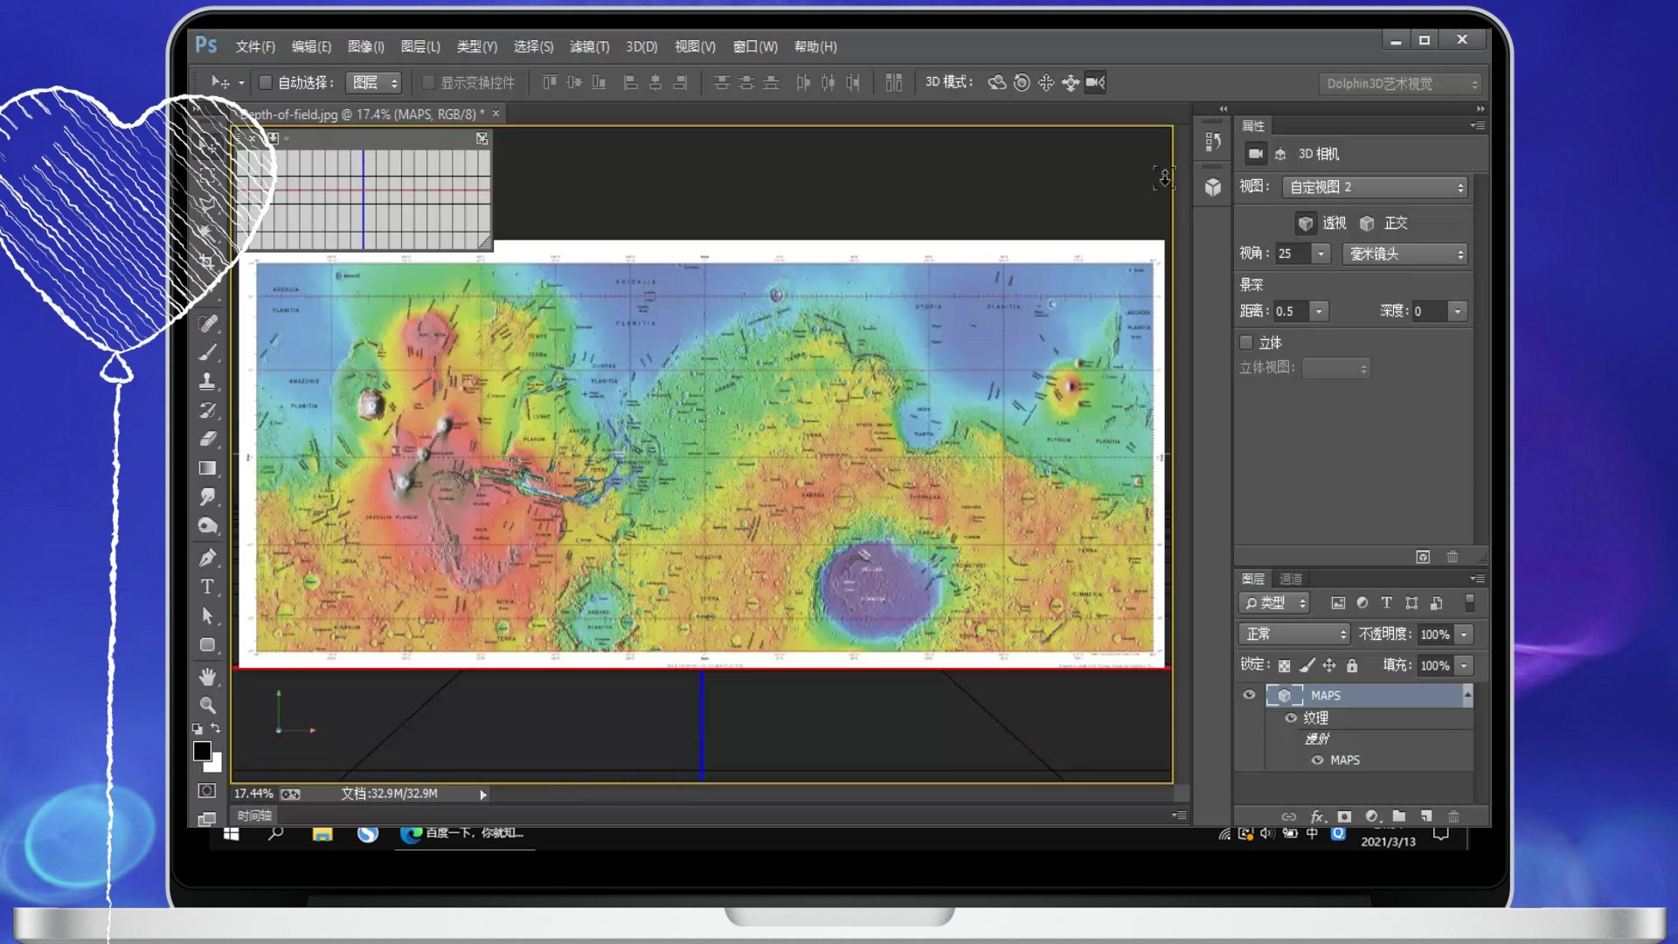The height and width of the screenshot is (944, 1678).
Task: Toggle Quick Mask mode icon
Action: click(x=207, y=791)
